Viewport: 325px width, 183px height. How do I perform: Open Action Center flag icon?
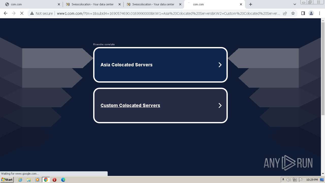(301, 180)
